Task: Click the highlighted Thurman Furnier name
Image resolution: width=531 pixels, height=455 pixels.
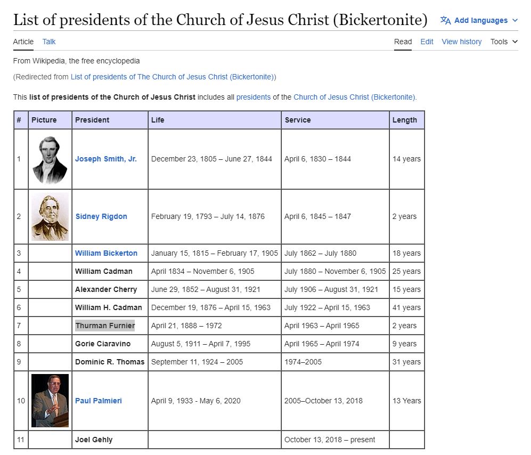Action: tap(105, 326)
